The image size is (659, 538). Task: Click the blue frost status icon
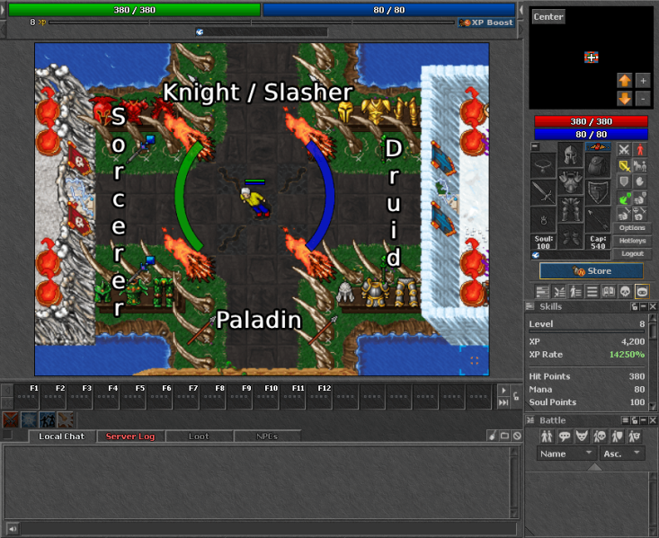click(29, 419)
